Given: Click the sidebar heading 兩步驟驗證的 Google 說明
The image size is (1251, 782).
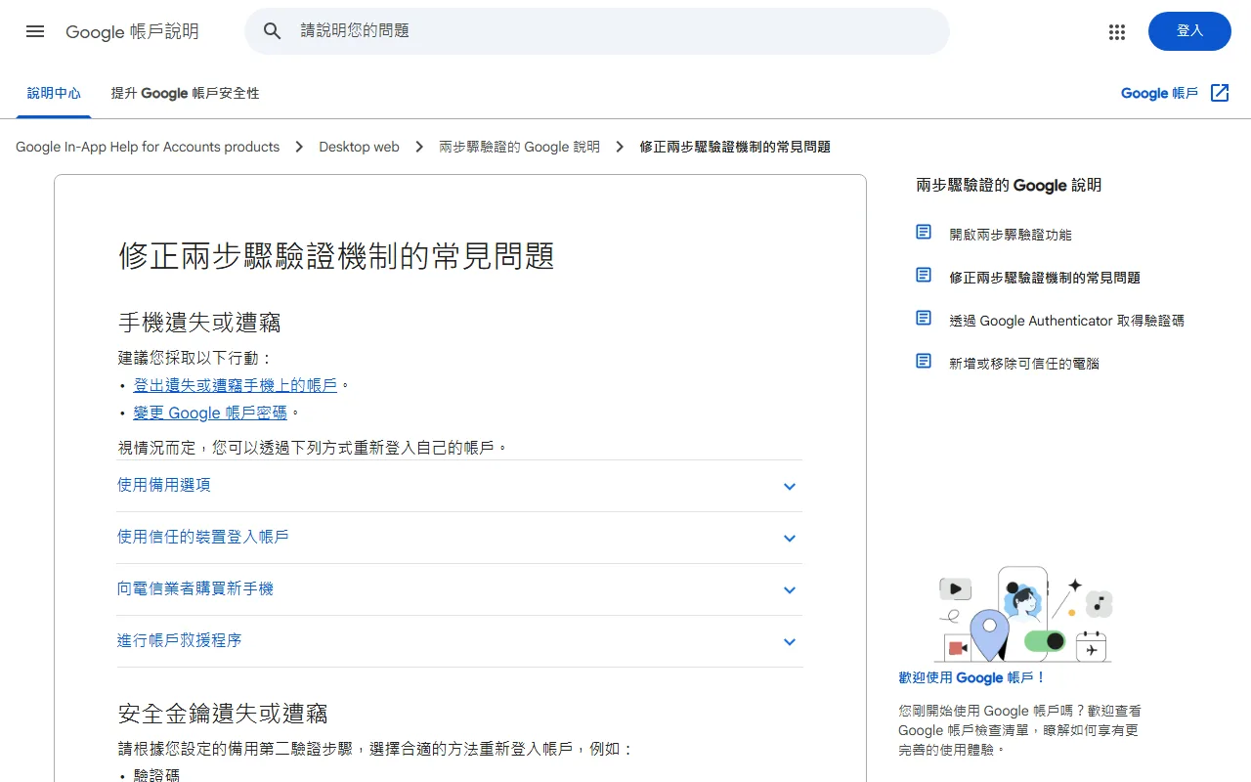Looking at the screenshot, I should [x=1009, y=185].
